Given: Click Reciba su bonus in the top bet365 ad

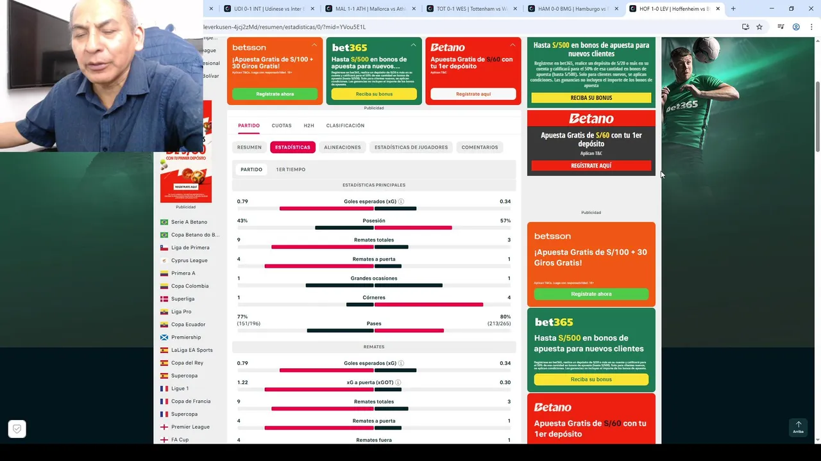Looking at the screenshot, I should pyautogui.click(x=374, y=94).
